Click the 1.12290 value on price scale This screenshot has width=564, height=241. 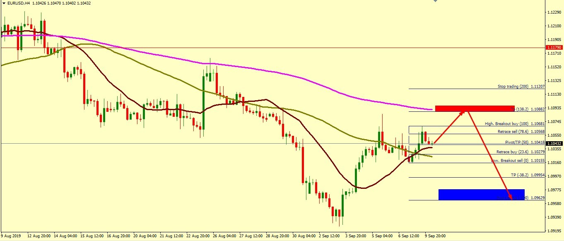click(x=554, y=12)
